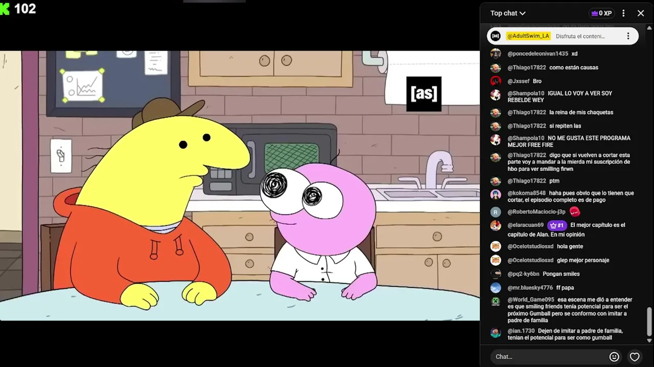Open the Top chat dropdown
Viewport: 654px width, 367px height.
click(508, 13)
